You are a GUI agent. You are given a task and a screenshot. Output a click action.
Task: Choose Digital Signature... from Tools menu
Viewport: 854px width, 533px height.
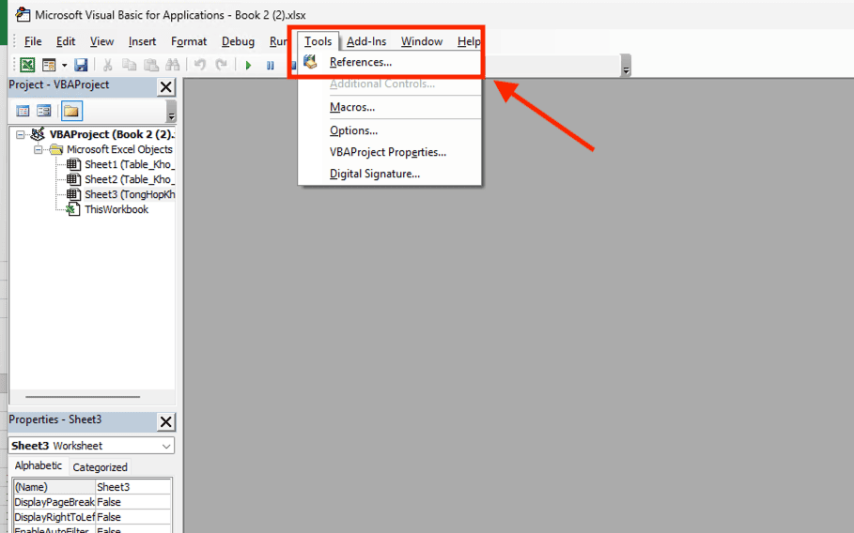point(390,174)
